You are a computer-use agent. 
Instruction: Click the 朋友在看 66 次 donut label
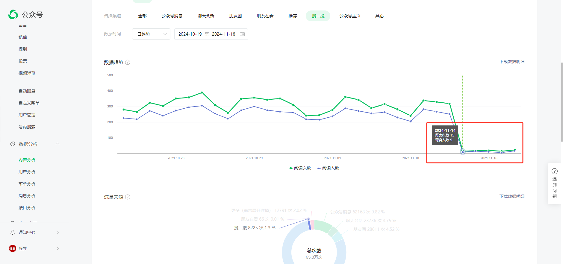(x=262, y=219)
